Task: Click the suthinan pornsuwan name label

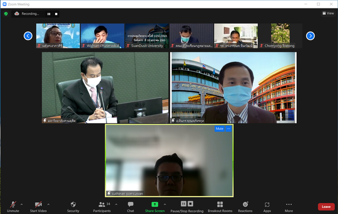Action: click(x=127, y=194)
